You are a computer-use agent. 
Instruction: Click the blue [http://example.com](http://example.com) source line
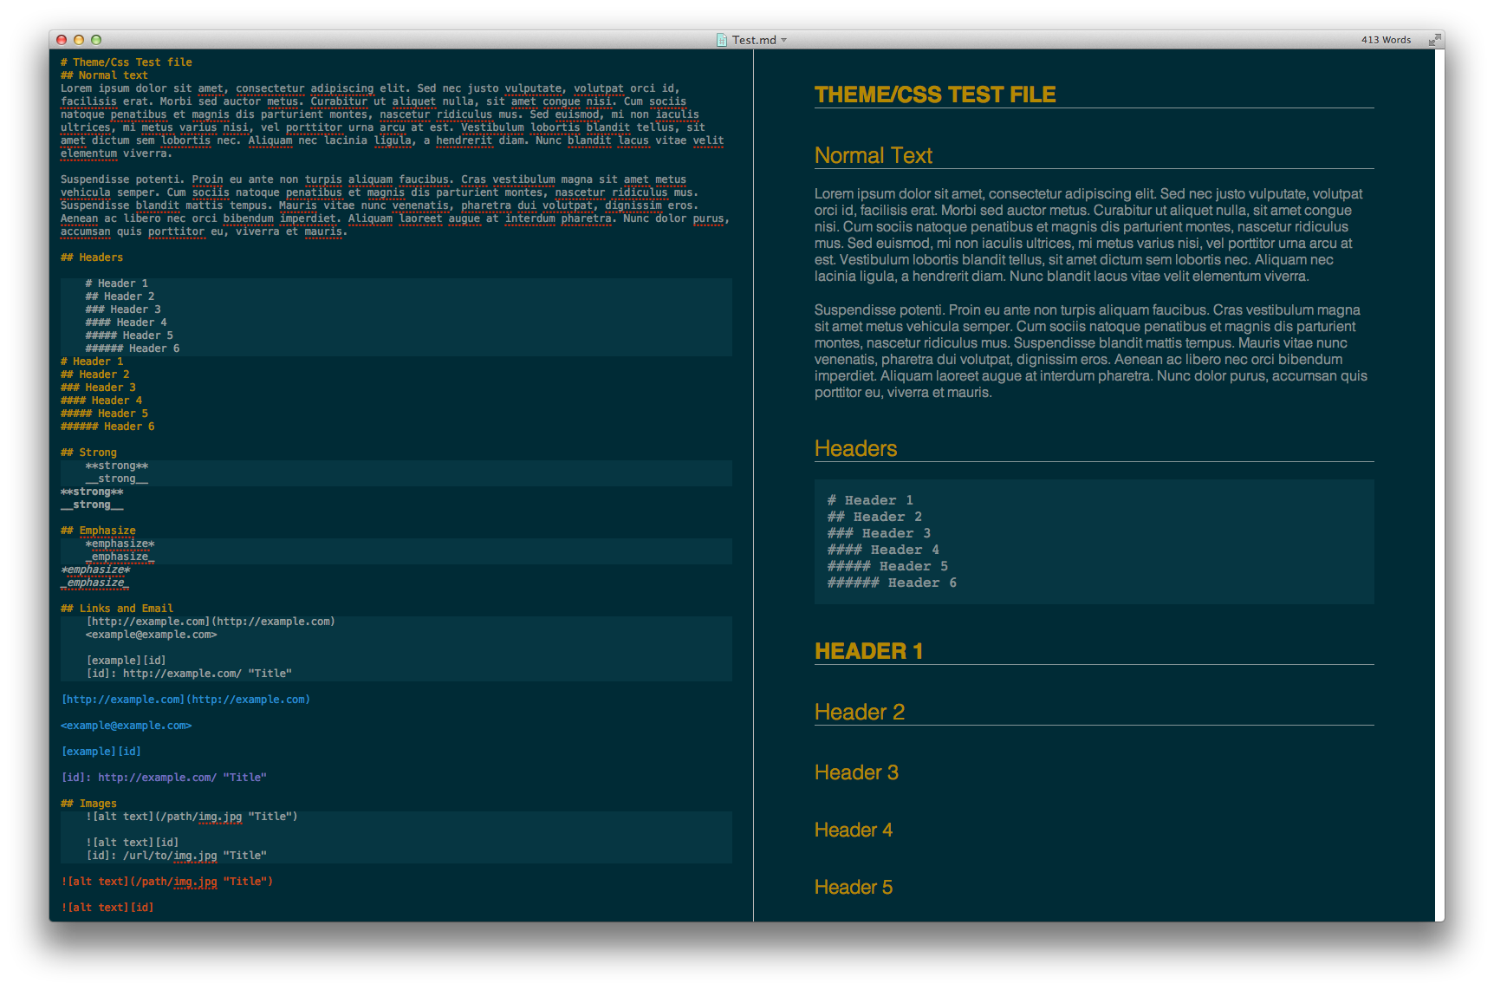[185, 700]
